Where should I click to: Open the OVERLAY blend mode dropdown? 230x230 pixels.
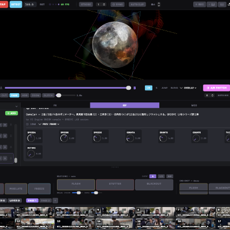(x=190, y=88)
